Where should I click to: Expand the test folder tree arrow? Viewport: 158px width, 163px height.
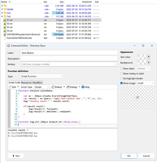pyautogui.click(x=2, y=13)
